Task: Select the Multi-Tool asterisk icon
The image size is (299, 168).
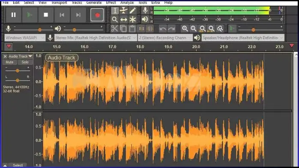Action: click(132, 19)
